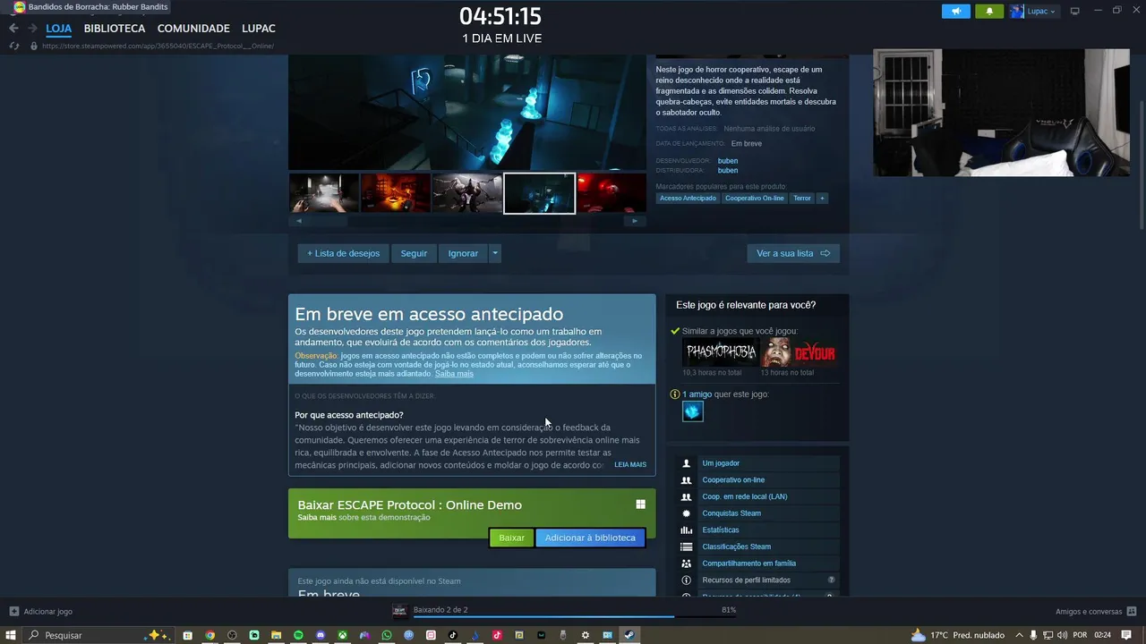Open the 1 amigo link
Screen dimensions: 1146x644
[x=697, y=394]
